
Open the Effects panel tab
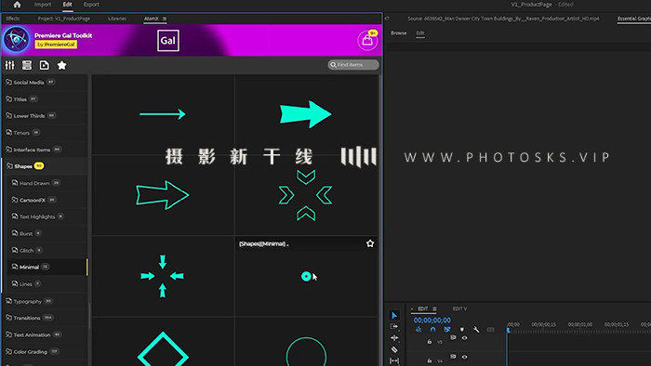(x=13, y=19)
